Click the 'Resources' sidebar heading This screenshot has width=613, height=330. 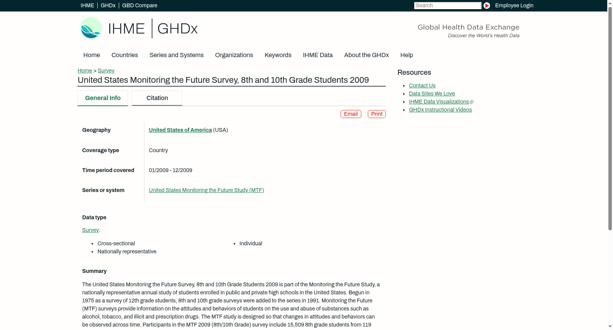[x=414, y=72]
